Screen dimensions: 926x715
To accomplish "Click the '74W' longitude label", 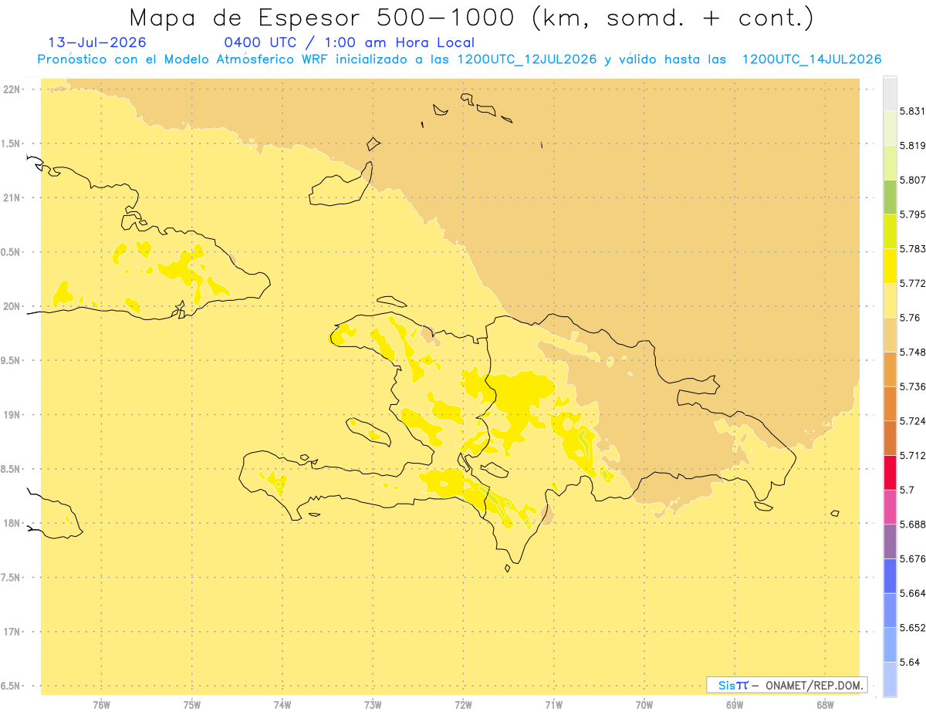I will coord(282,705).
